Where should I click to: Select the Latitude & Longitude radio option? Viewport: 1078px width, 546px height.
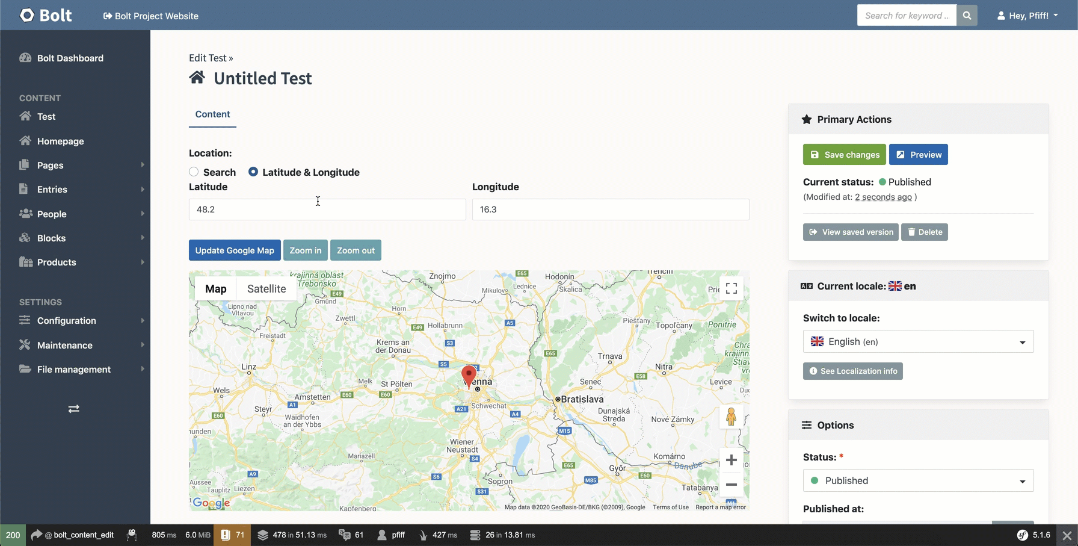click(253, 172)
